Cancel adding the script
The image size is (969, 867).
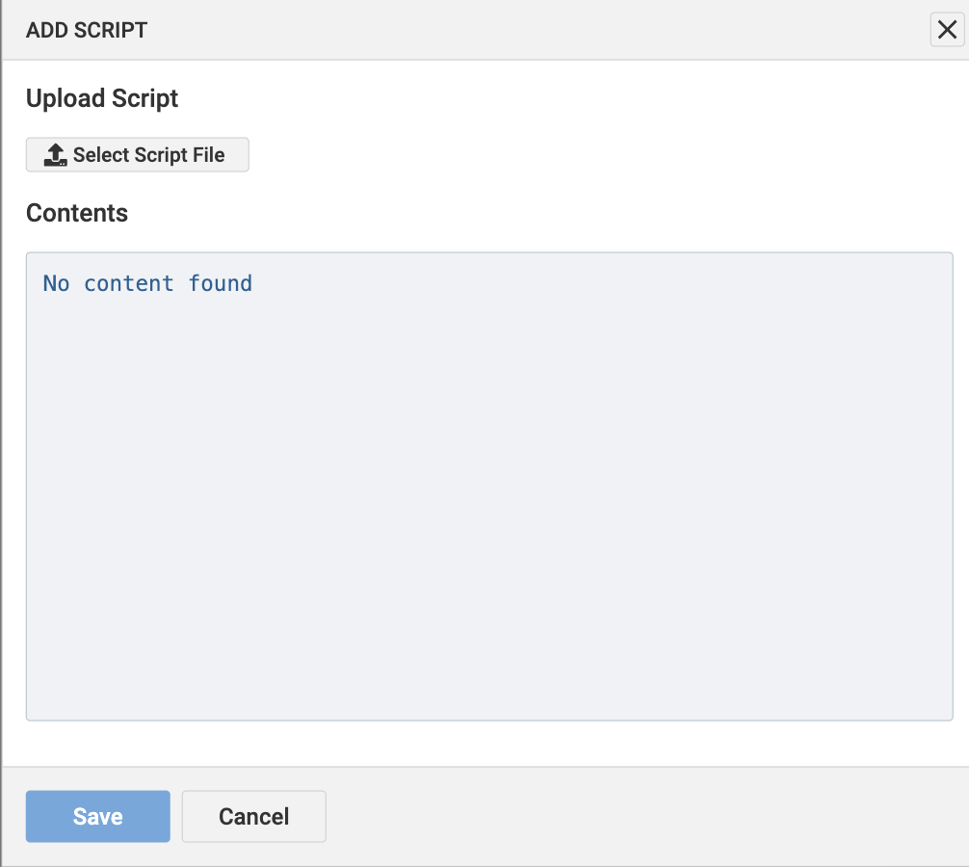253,817
